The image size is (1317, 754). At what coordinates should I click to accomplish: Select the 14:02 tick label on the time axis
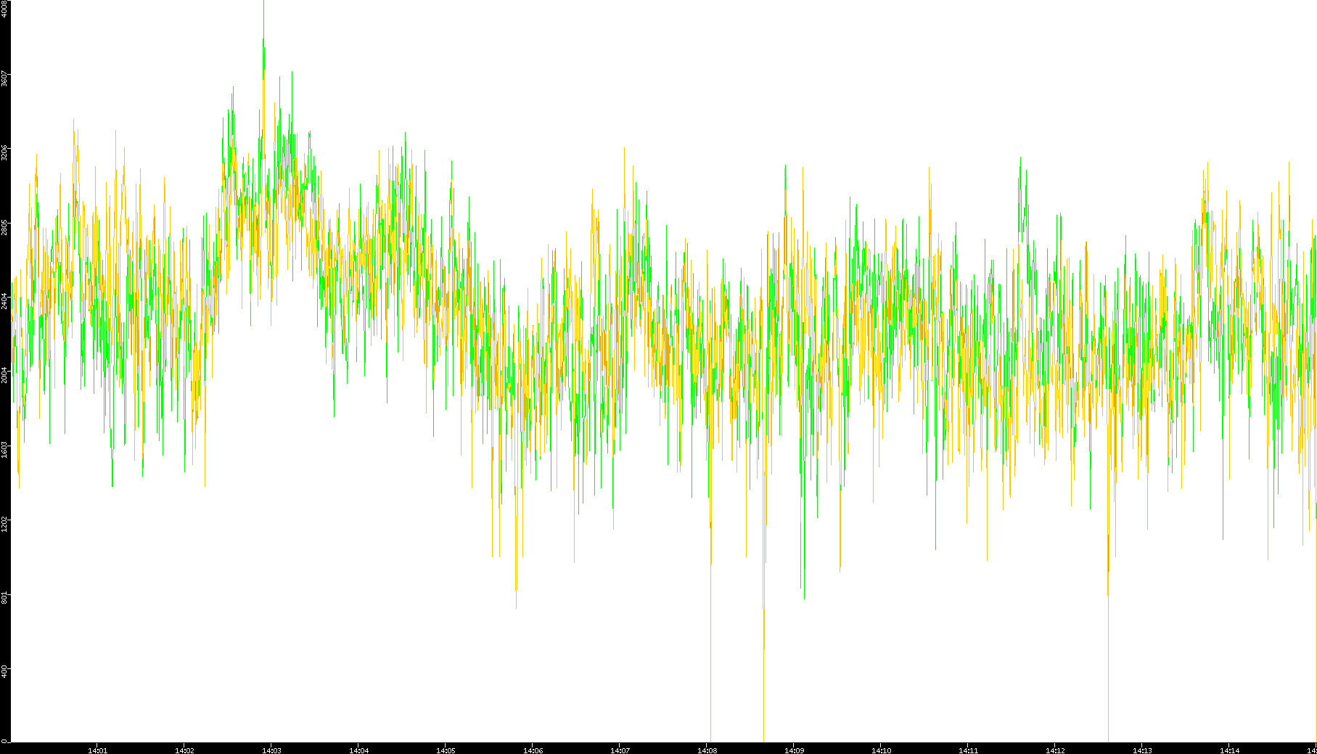[184, 750]
